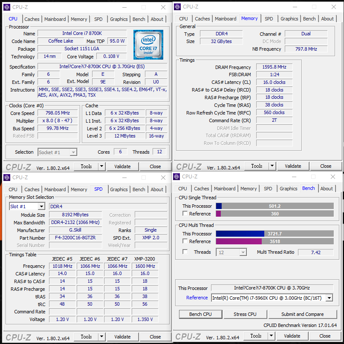Enable Reference checkbox under CPU Single Thread
344x344 pixels.
[185, 213]
